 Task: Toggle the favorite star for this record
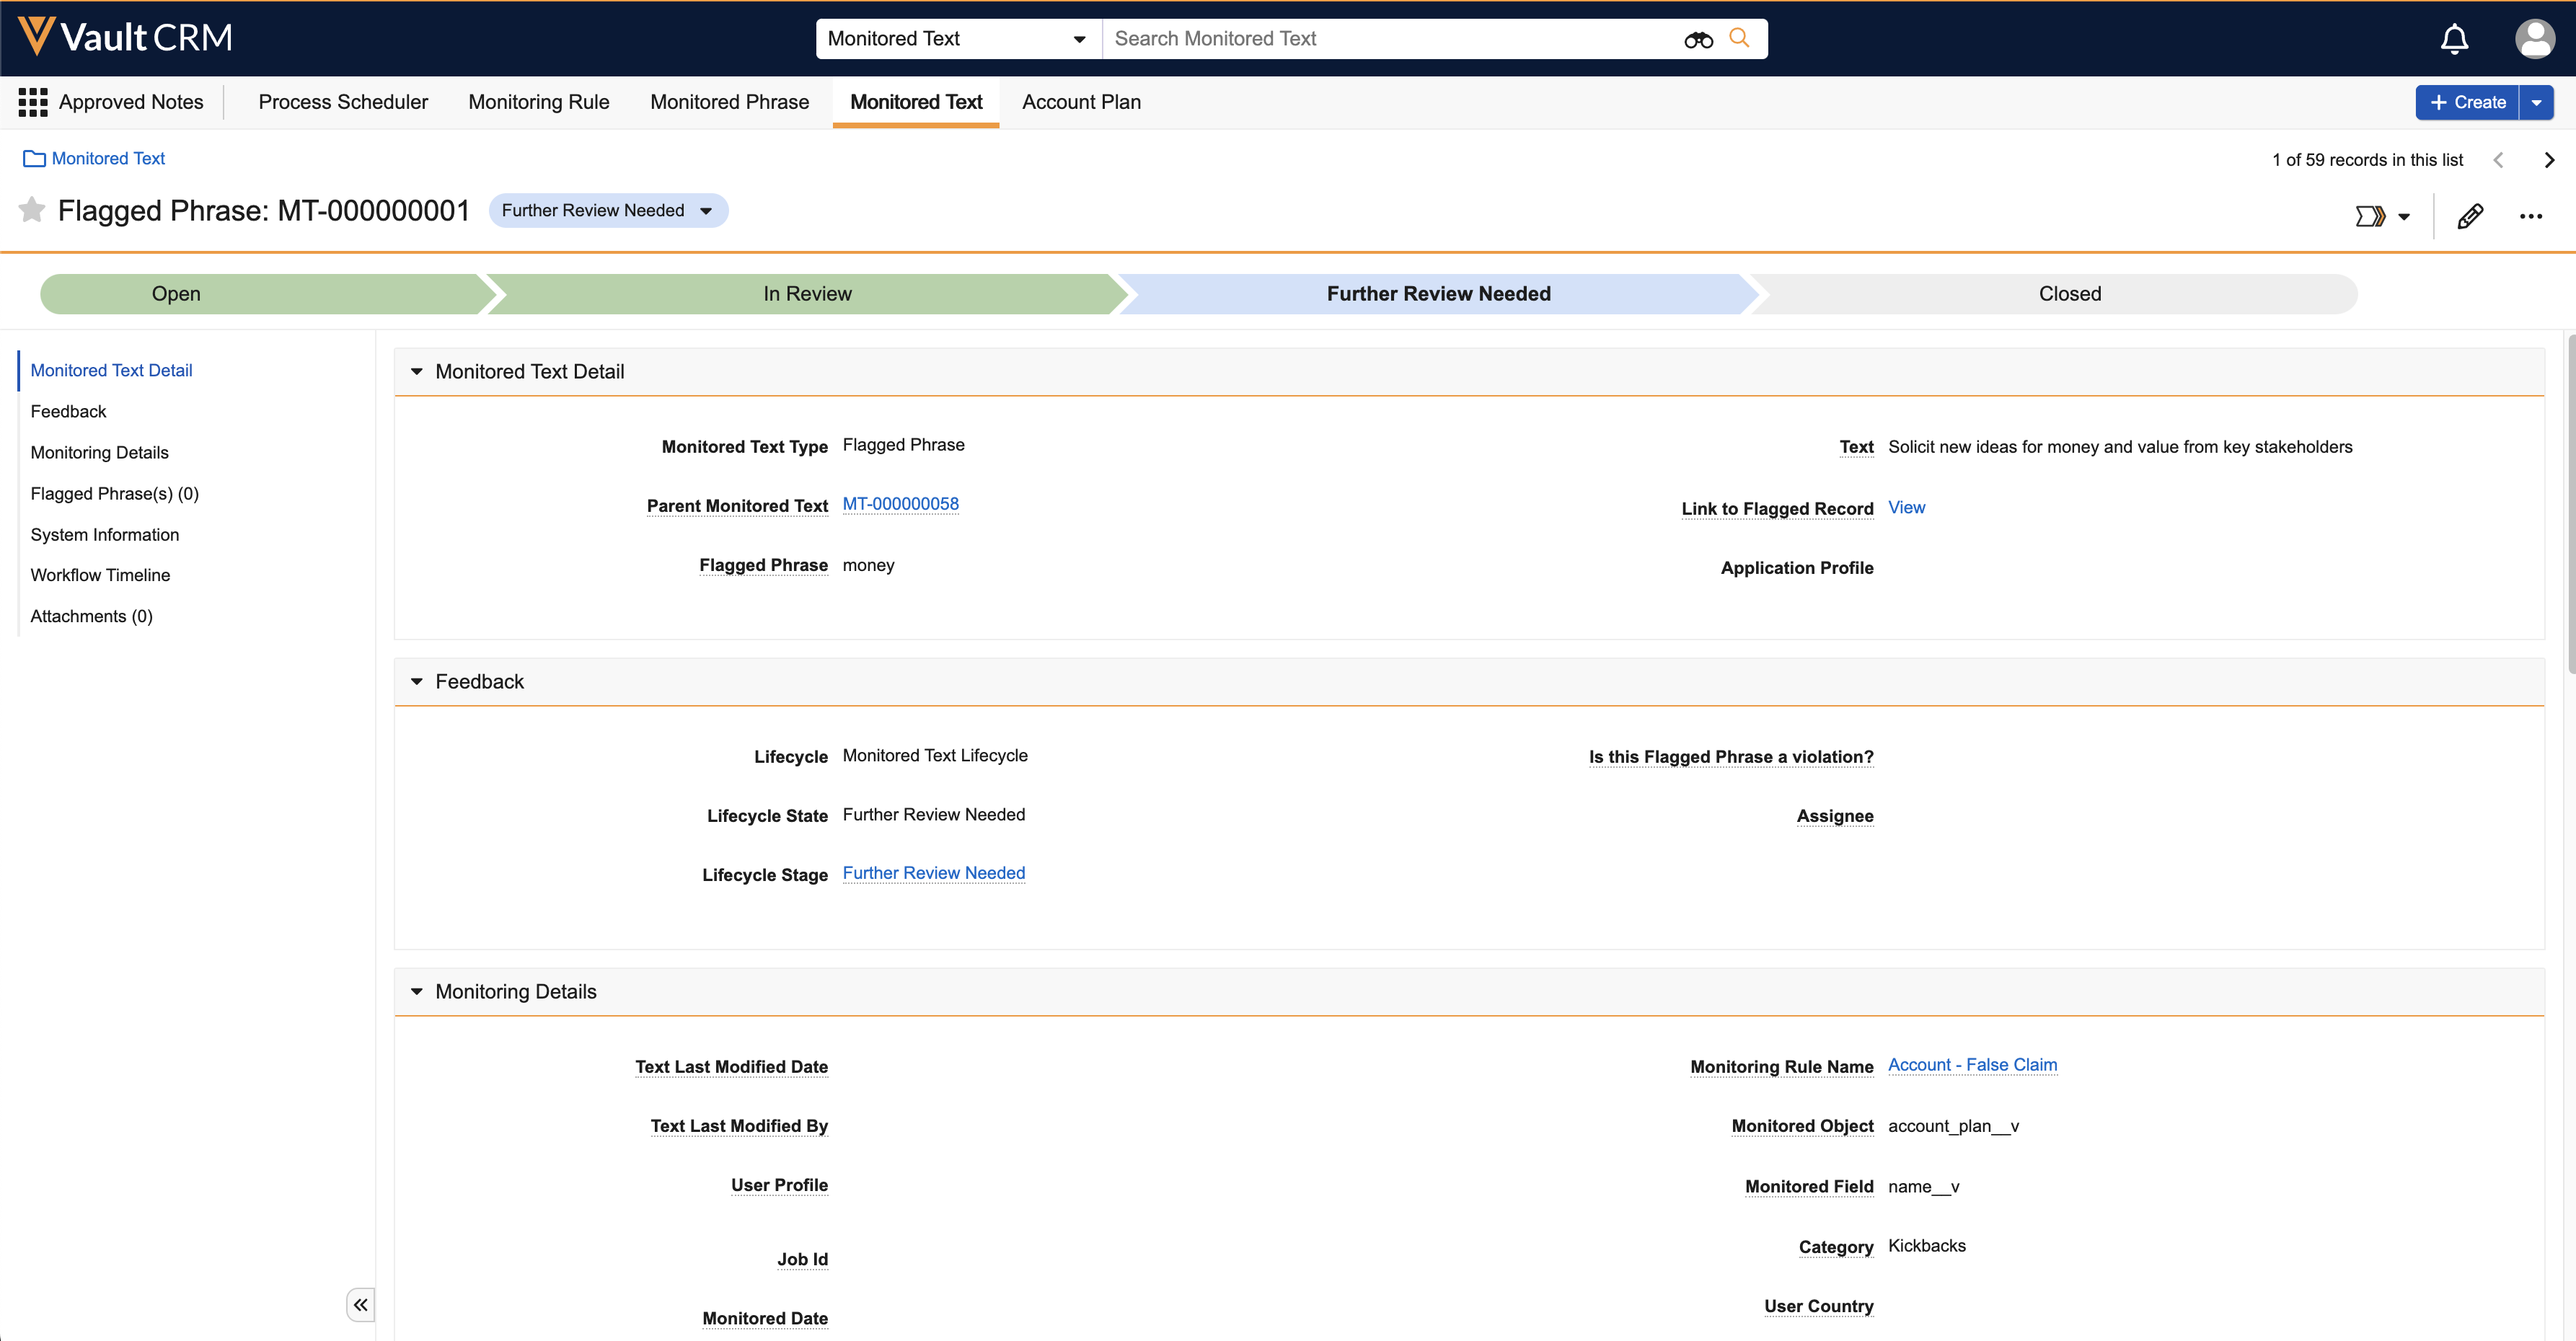32,210
